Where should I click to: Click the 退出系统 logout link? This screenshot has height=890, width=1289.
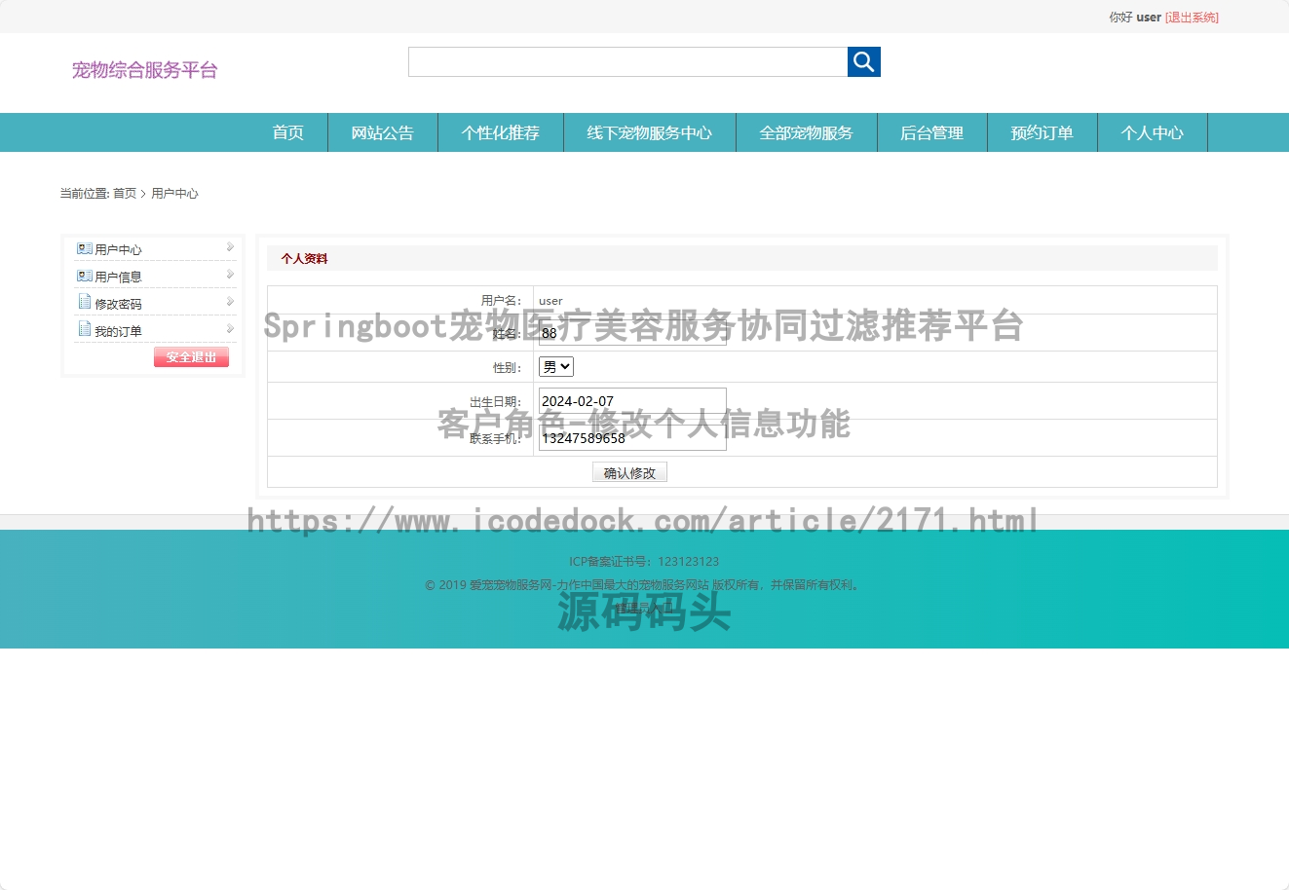click(1192, 18)
